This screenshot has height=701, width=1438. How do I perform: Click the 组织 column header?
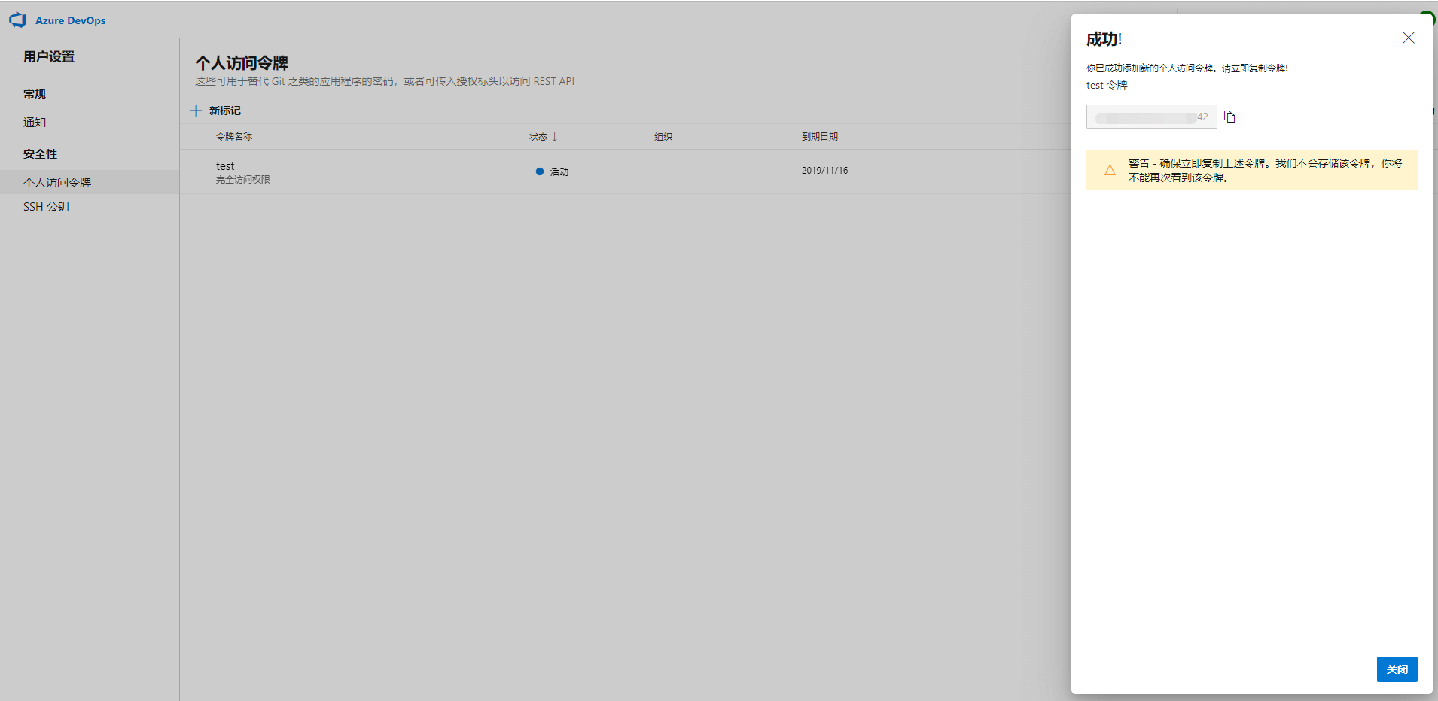pyautogui.click(x=663, y=137)
